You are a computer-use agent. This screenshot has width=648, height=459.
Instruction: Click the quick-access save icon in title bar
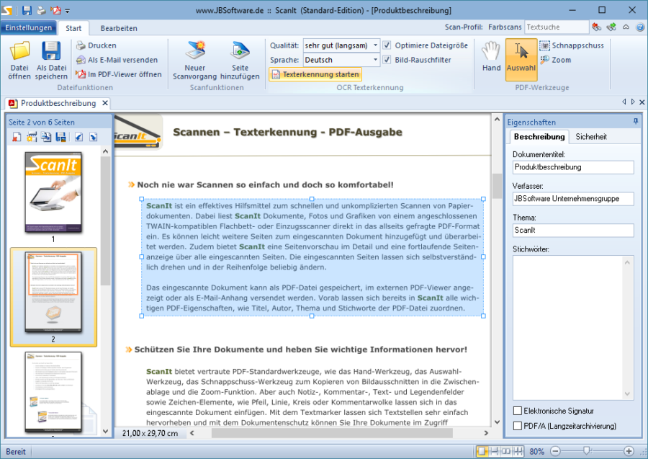(x=27, y=10)
